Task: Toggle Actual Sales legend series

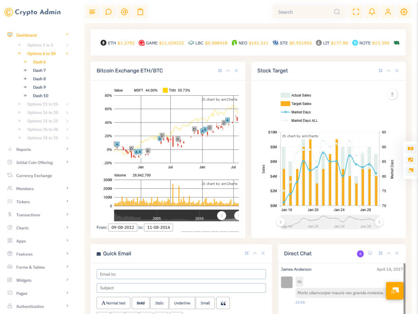Action: point(301,95)
